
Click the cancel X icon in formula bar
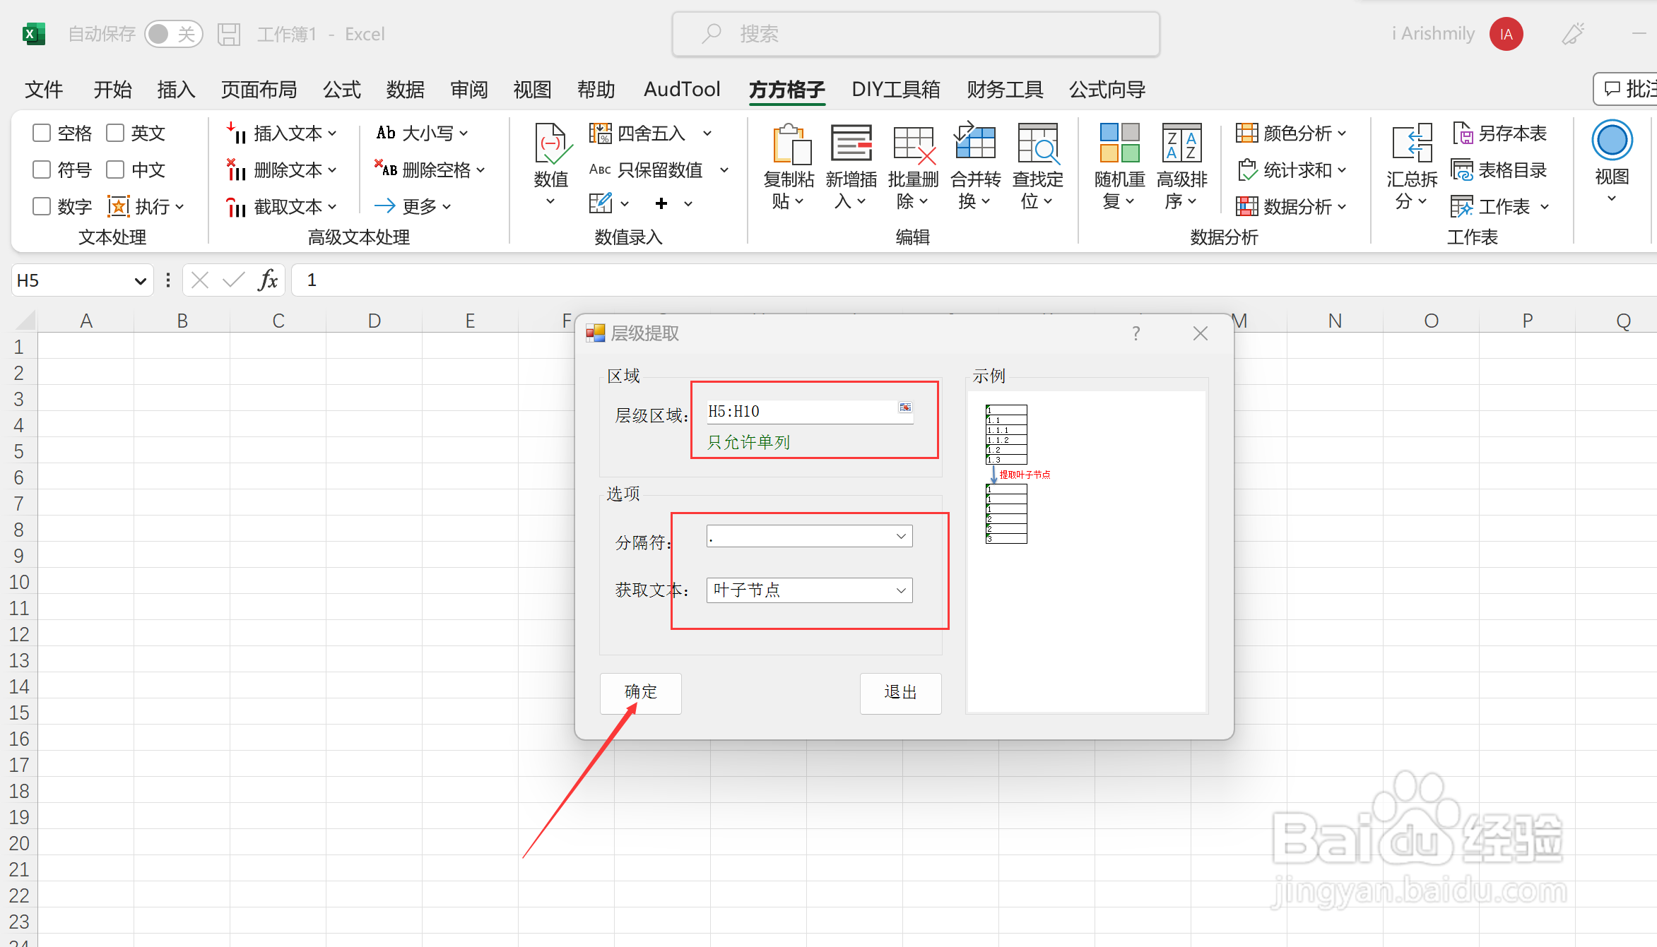(200, 280)
